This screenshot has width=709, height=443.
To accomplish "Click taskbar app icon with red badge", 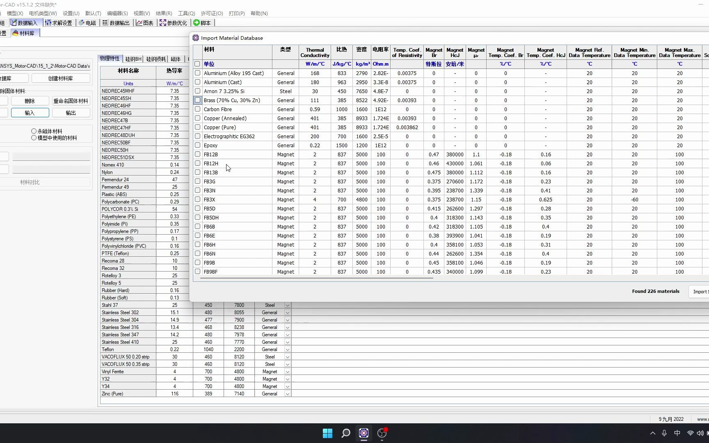I will tap(382, 433).
